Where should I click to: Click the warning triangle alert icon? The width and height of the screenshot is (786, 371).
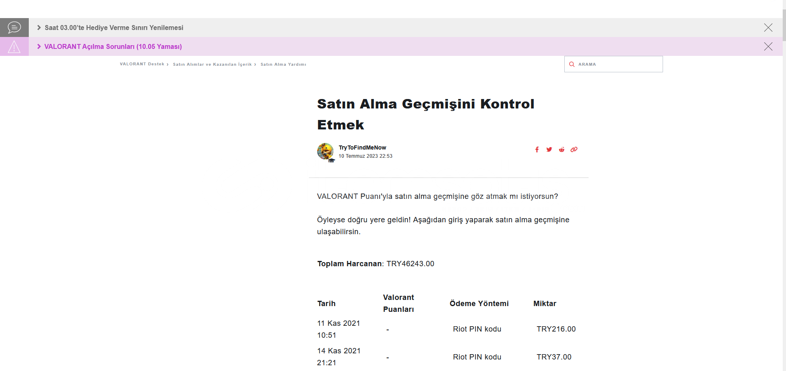click(x=14, y=46)
